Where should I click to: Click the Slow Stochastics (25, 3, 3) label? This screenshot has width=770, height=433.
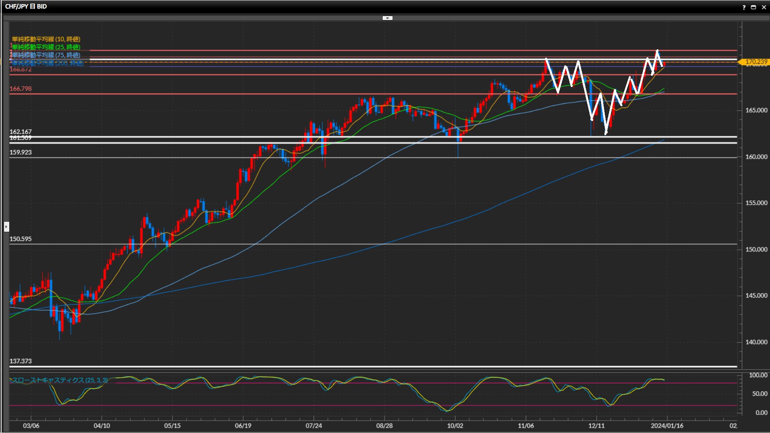(59, 380)
